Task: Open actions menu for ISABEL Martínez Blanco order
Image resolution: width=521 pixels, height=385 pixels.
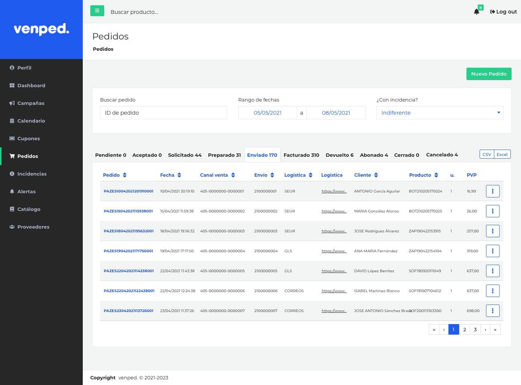Action: pyautogui.click(x=492, y=291)
